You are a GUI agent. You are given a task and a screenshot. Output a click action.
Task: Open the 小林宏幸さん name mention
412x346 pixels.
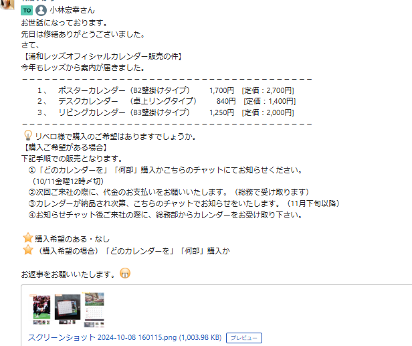pyautogui.click(x=72, y=11)
